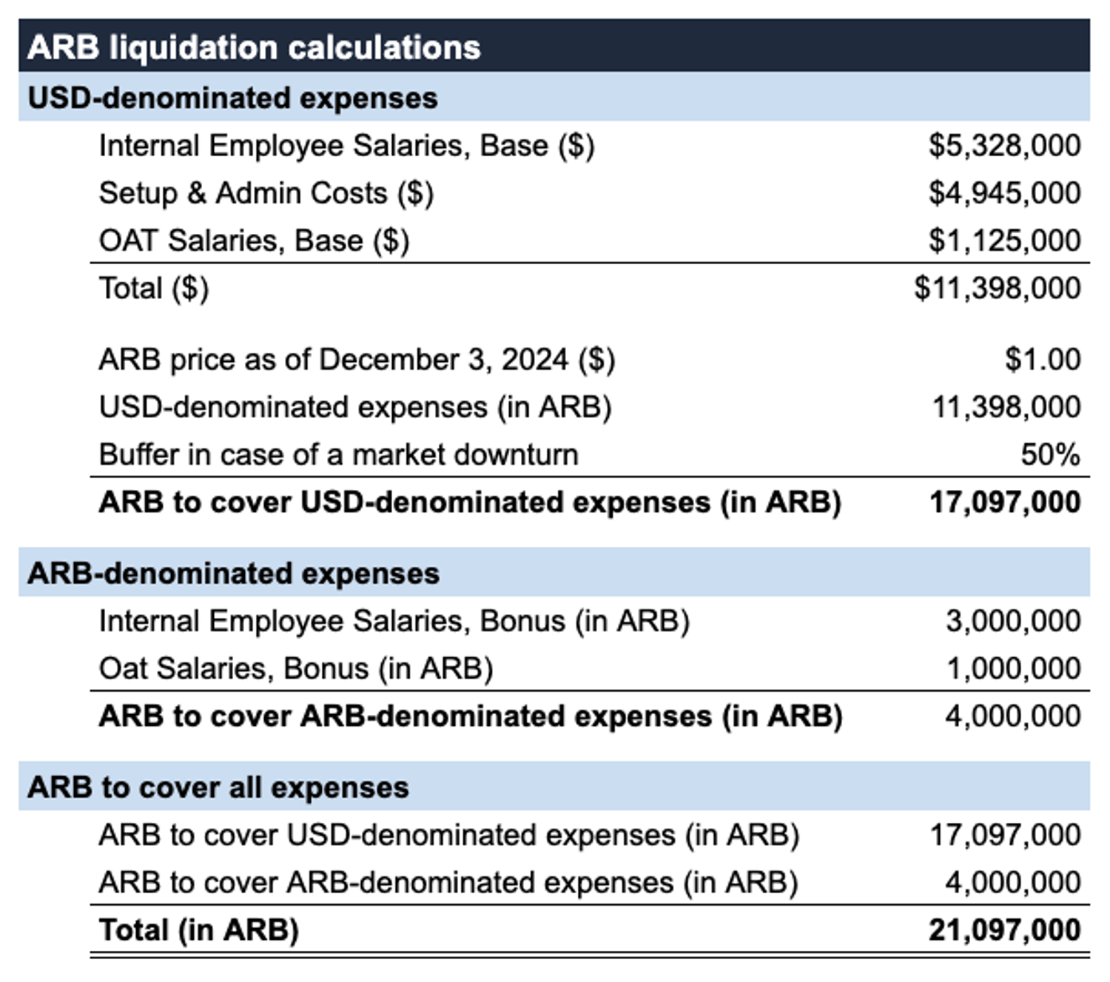Viewport: 1110px width, 982px height.
Task: Select the $1,125,000 value
Action: pos(1004,241)
